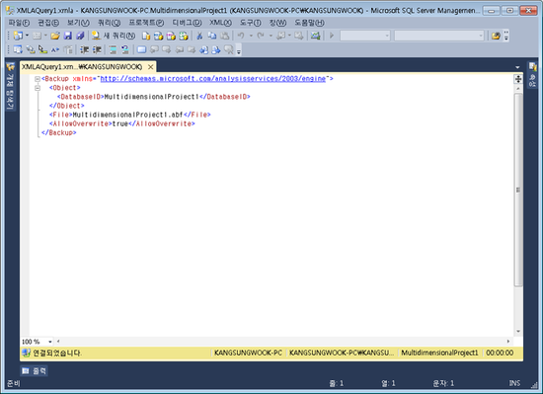This screenshot has height=394, width=543.
Task: Open the 개체 탐색기 side panel tab
Action: [11, 87]
